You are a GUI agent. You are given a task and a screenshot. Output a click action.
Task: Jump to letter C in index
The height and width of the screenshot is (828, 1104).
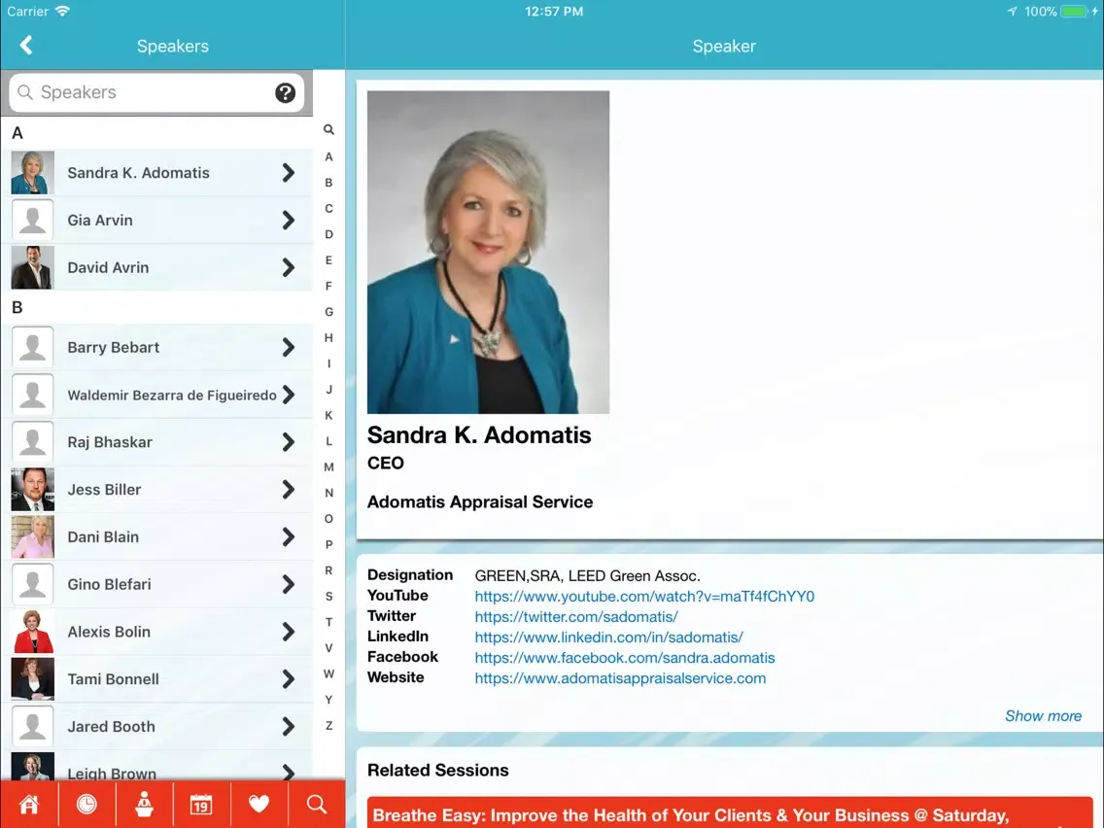coord(328,208)
